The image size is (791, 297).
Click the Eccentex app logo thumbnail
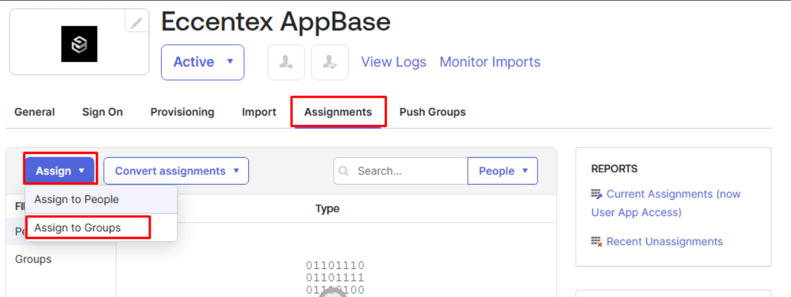click(x=79, y=44)
